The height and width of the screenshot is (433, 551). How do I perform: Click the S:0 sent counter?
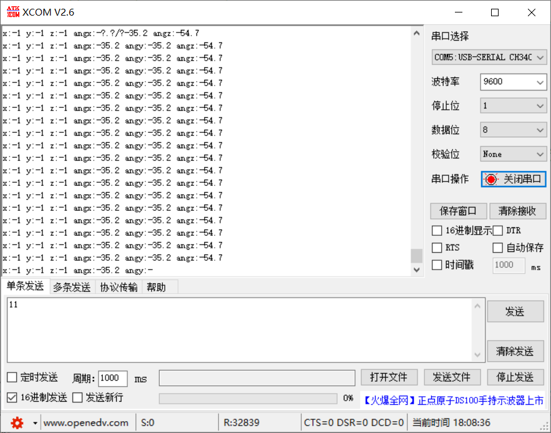click(148, 423)
